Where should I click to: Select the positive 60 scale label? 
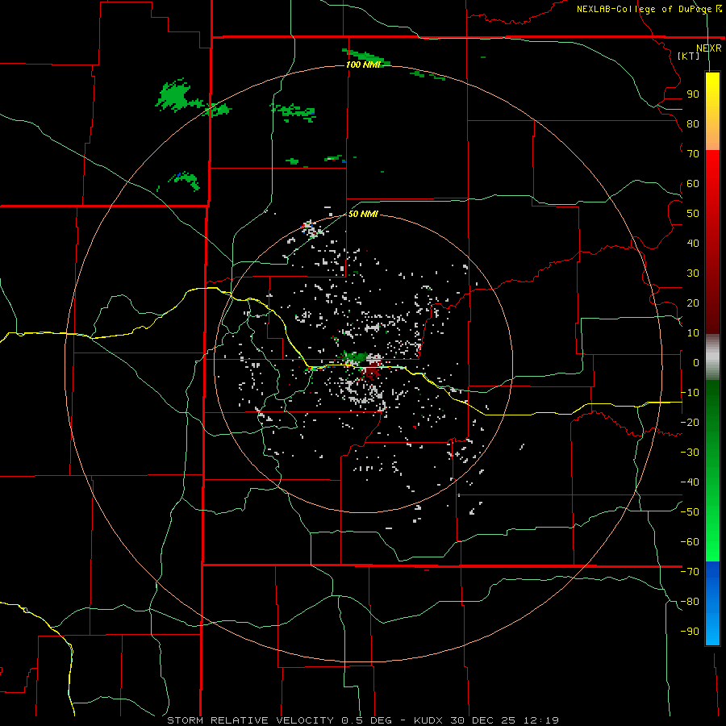693,184
